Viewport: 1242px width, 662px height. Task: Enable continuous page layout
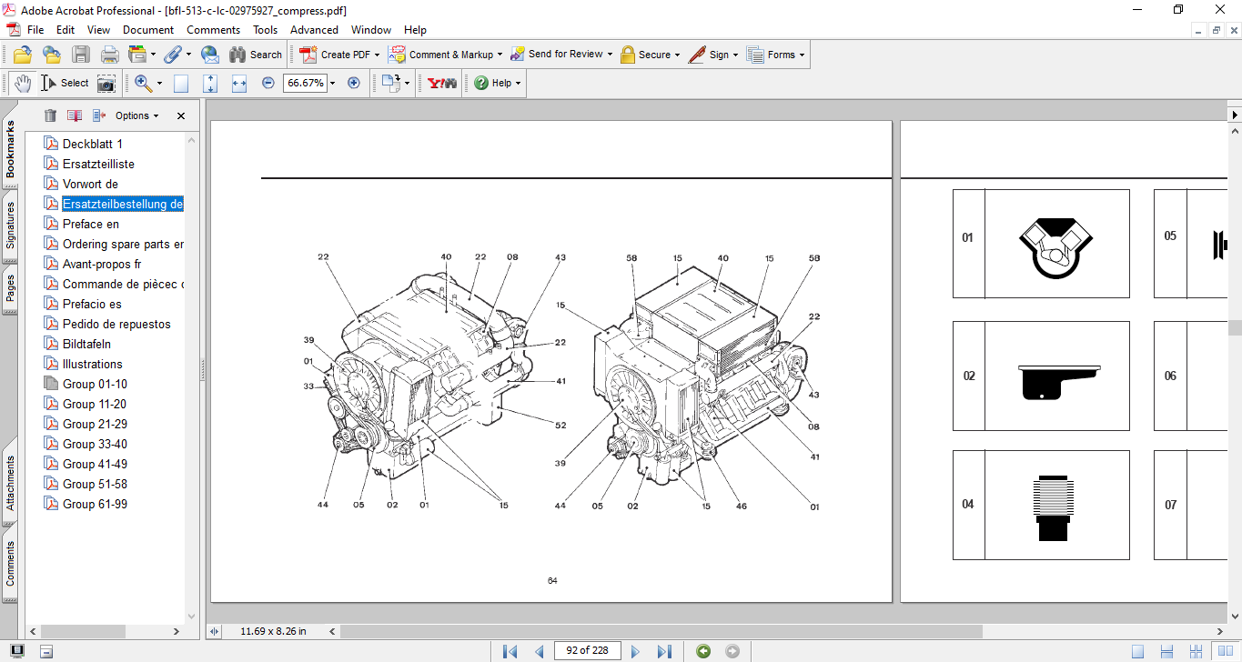[x=1166, y=651]
